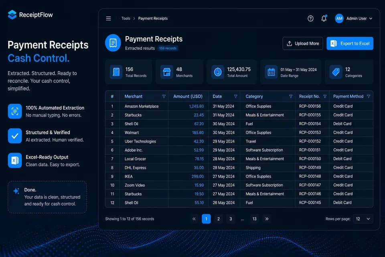The image size is (385, 257).
Task: Click the ReceiptFlow logo icon
Action: pos(12,15)
